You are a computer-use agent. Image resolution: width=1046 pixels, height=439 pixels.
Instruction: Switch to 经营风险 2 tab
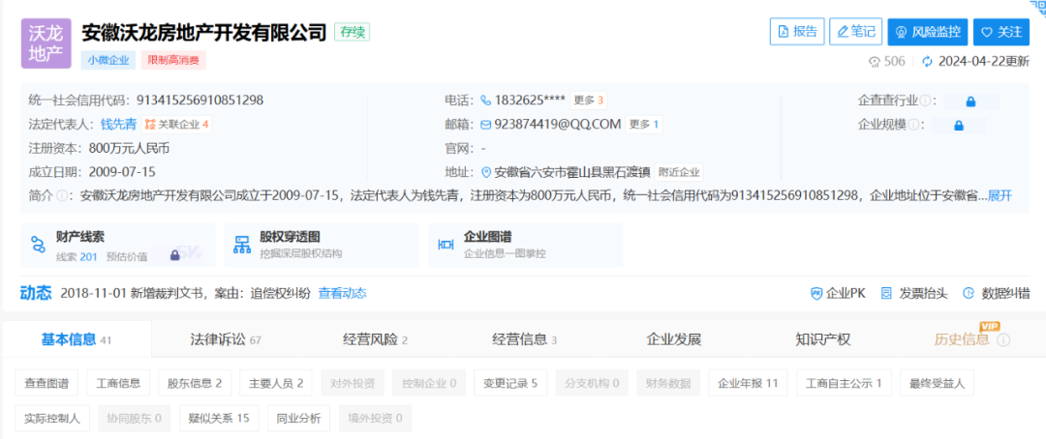375,339
